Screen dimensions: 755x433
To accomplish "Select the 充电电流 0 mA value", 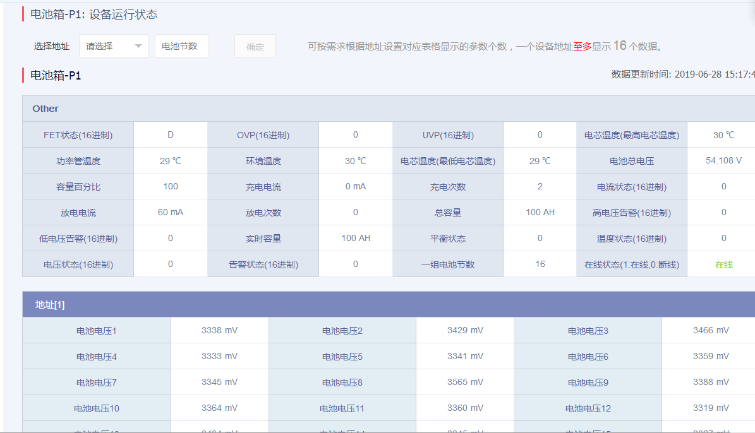I will 355,186.
